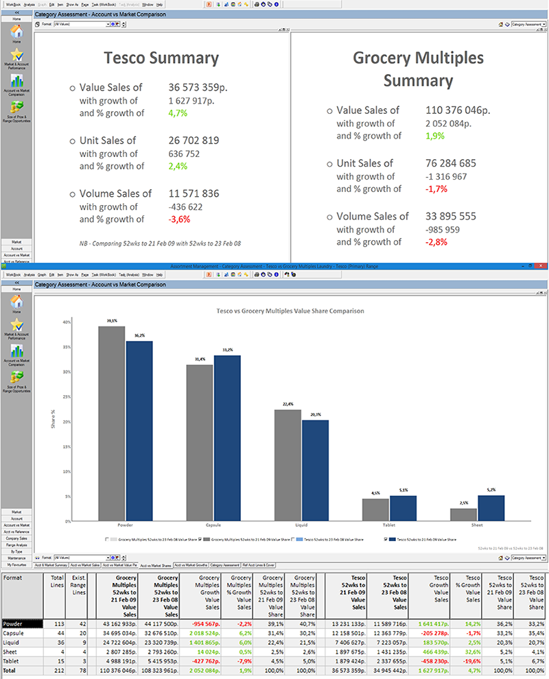Switch to Acct vs Market Value Pie tab
Image resolution: width=549 pixels, height=679 pixels.
pyautogui.click(x=119, y=565)
